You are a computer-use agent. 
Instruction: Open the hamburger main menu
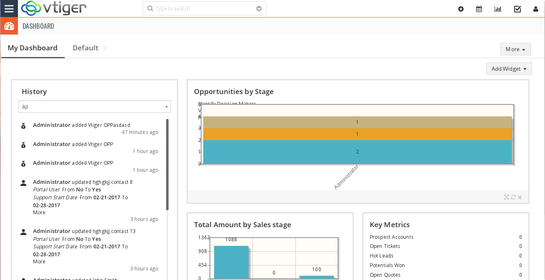click(9, 8)
